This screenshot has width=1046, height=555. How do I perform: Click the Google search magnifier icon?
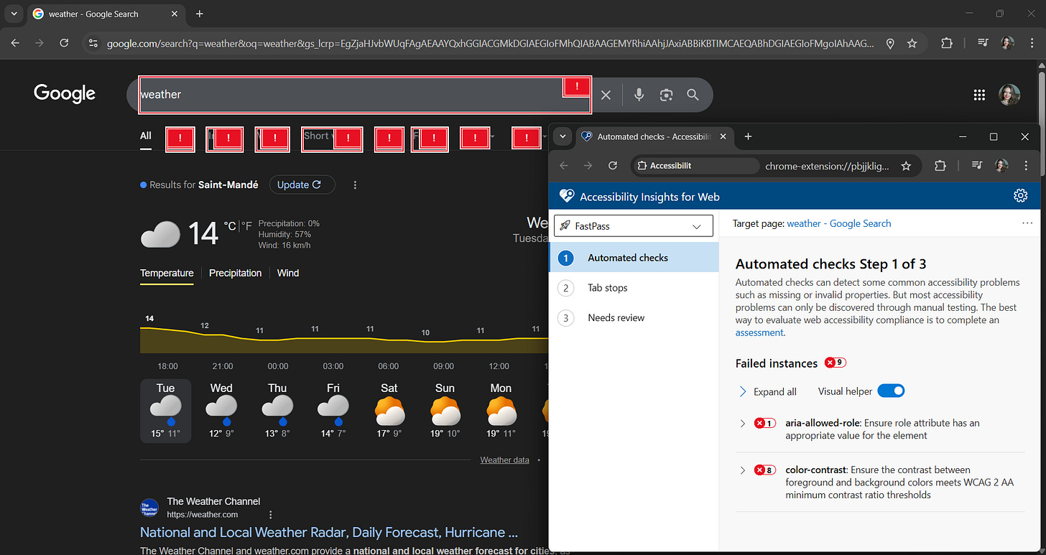pyautogui.click(x=693, y=95)
